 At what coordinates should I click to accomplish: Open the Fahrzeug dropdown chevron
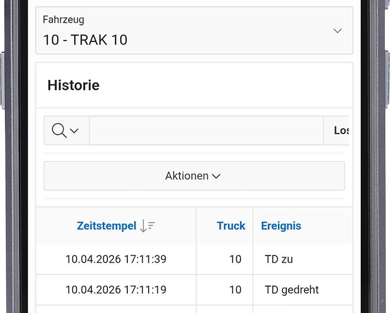click(337, 31)
